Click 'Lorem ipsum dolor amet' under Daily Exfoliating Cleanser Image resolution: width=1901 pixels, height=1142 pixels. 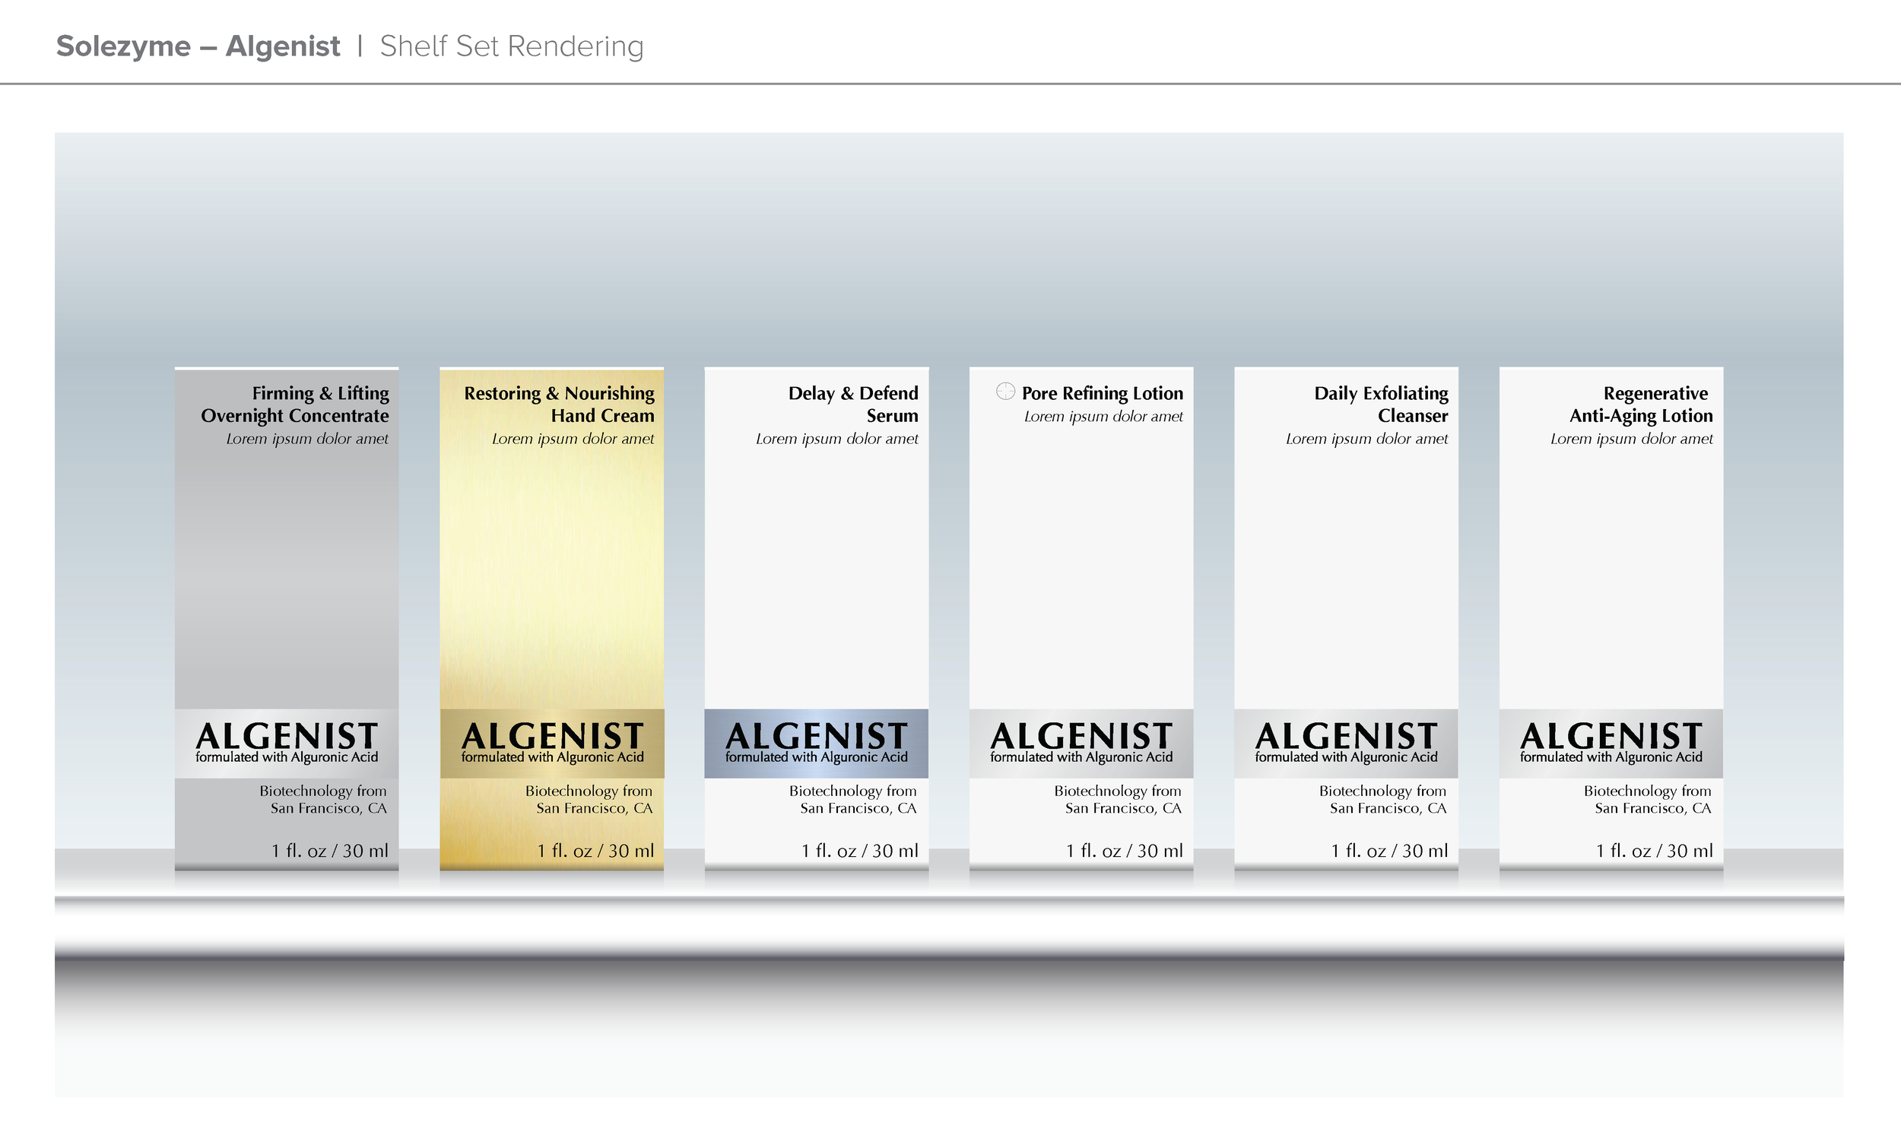1367,439
